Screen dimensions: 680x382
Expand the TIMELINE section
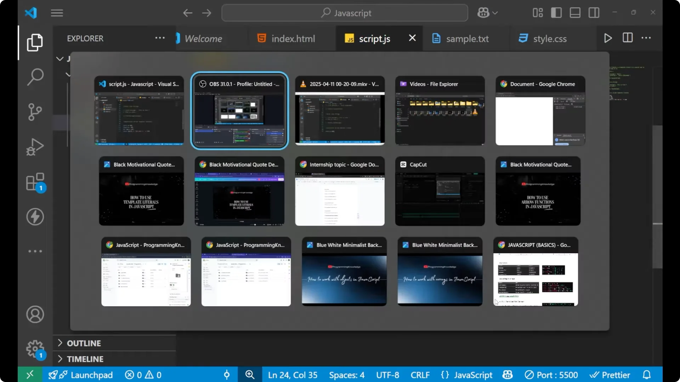(x=85, y=359)
